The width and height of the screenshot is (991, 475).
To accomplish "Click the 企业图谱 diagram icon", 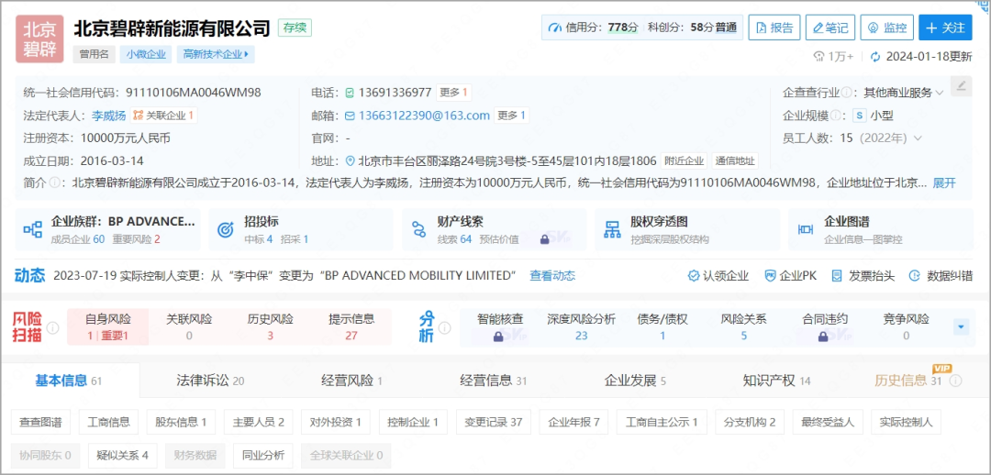I will [x=806, y=229].
